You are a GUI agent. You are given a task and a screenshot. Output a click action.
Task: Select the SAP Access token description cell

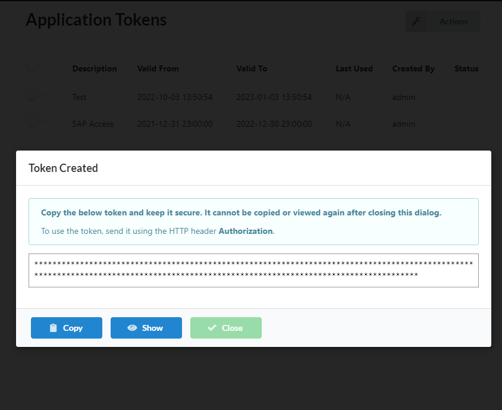coord(93,124)
